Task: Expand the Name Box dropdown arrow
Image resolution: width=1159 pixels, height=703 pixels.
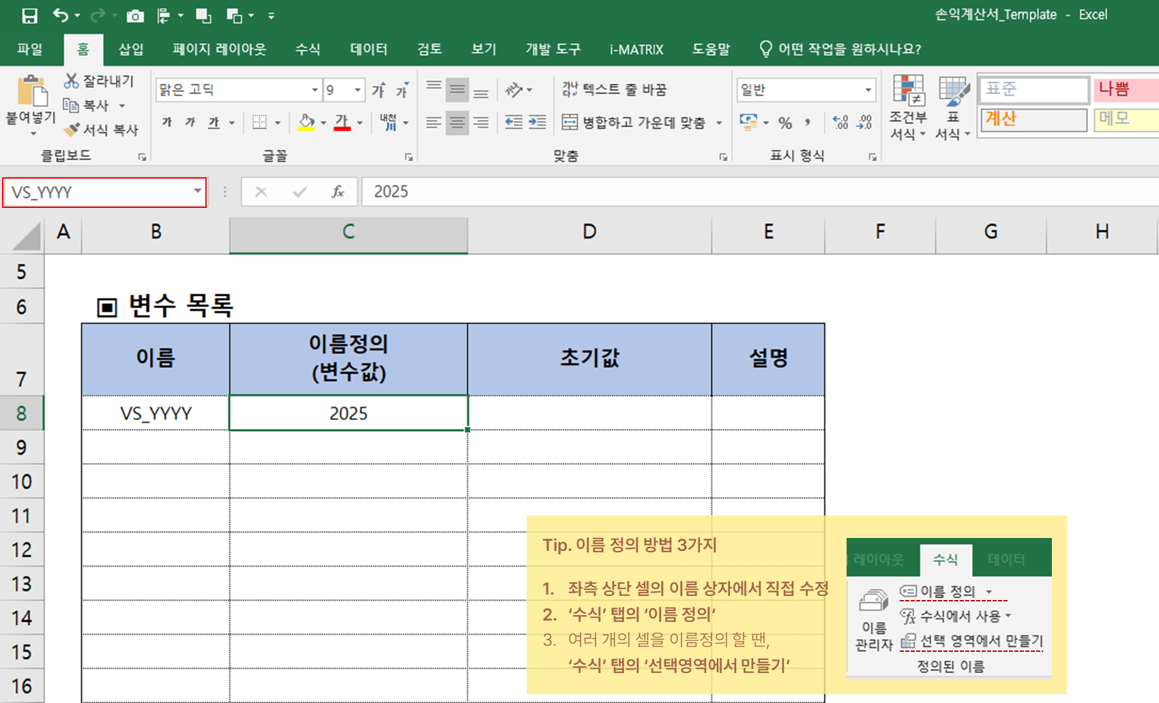Action: point(197,192)
